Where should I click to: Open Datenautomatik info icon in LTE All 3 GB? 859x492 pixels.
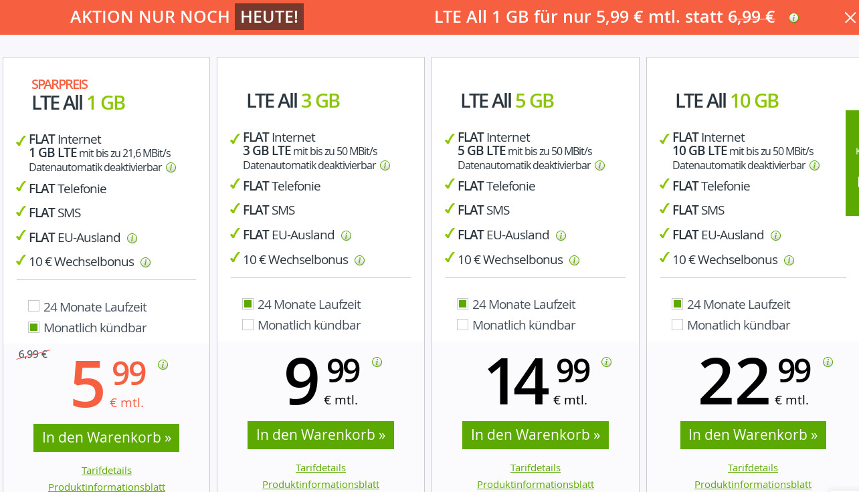pyautogui.click(x=385, y=165)
